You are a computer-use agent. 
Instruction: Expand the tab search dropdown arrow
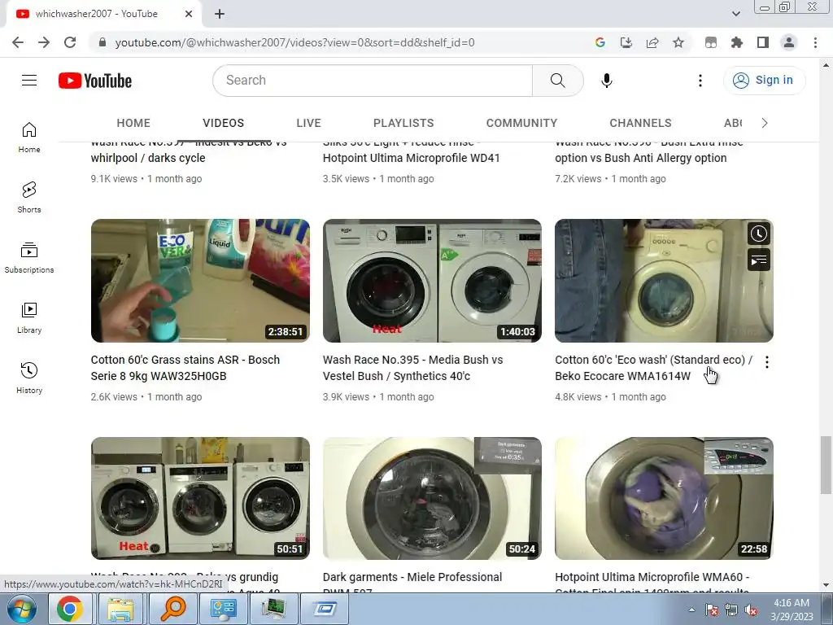735,14
